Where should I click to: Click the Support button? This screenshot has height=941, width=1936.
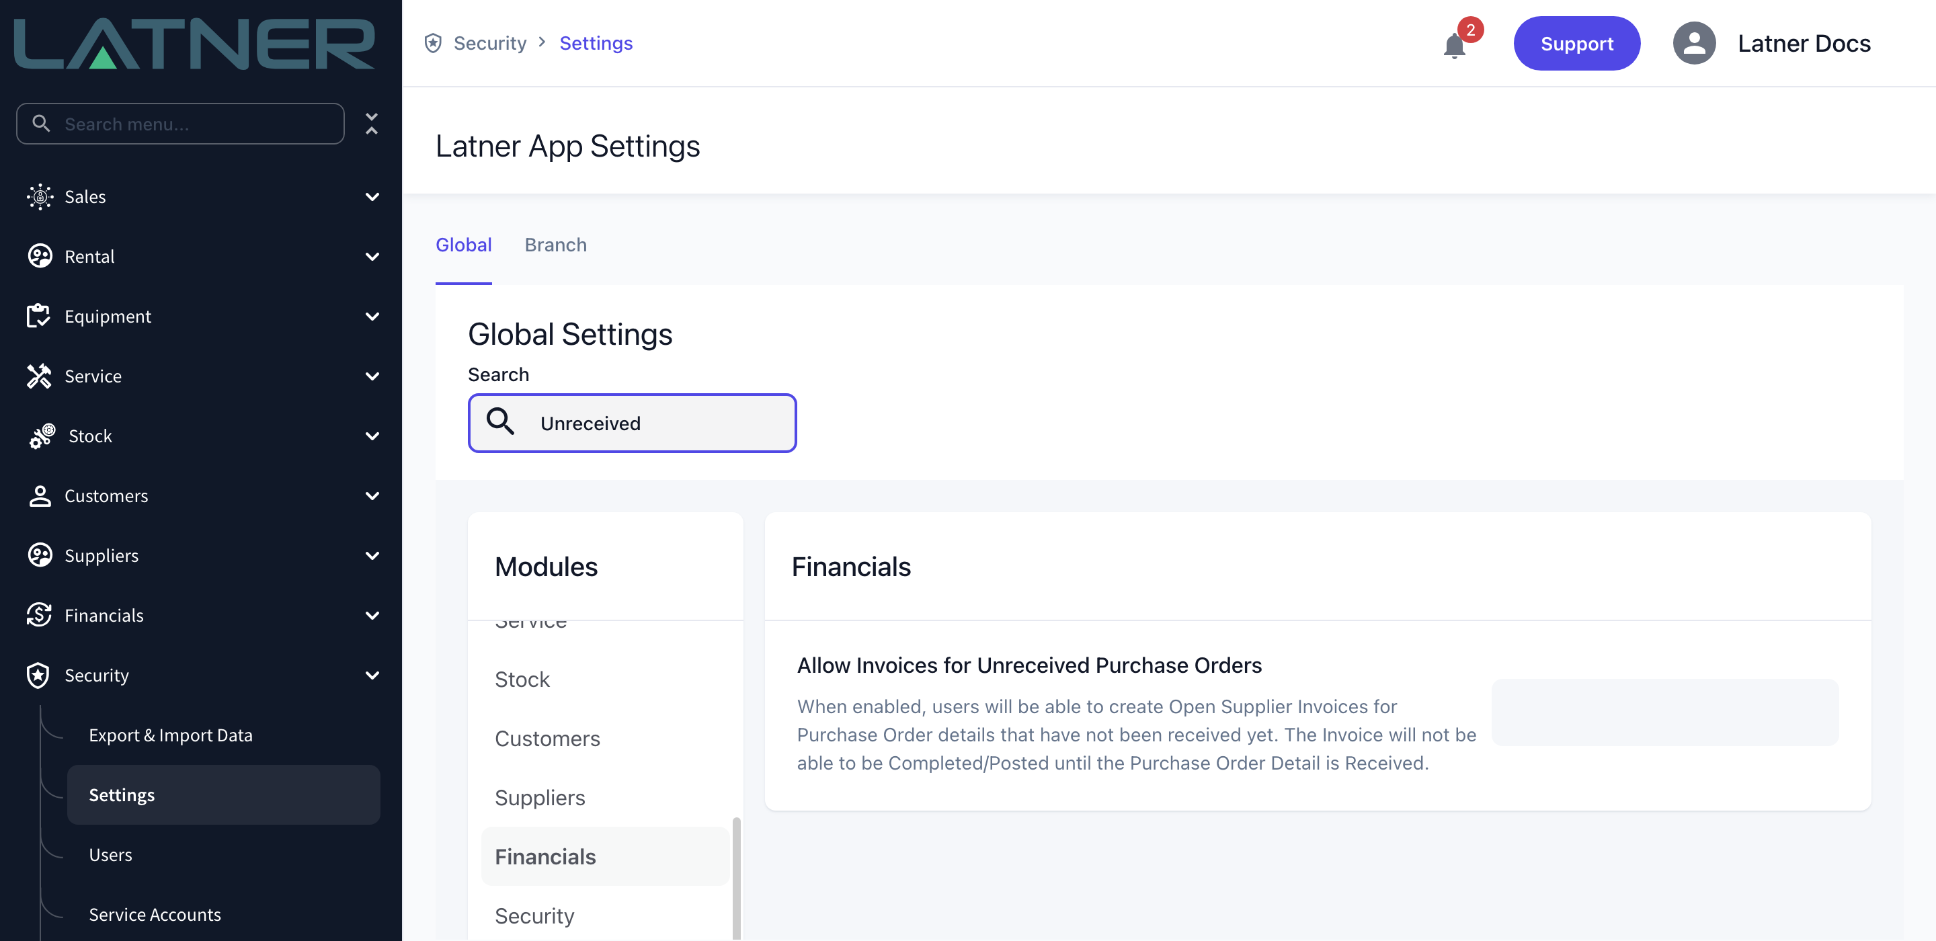pyautogui.click(x=1577, y=44)
